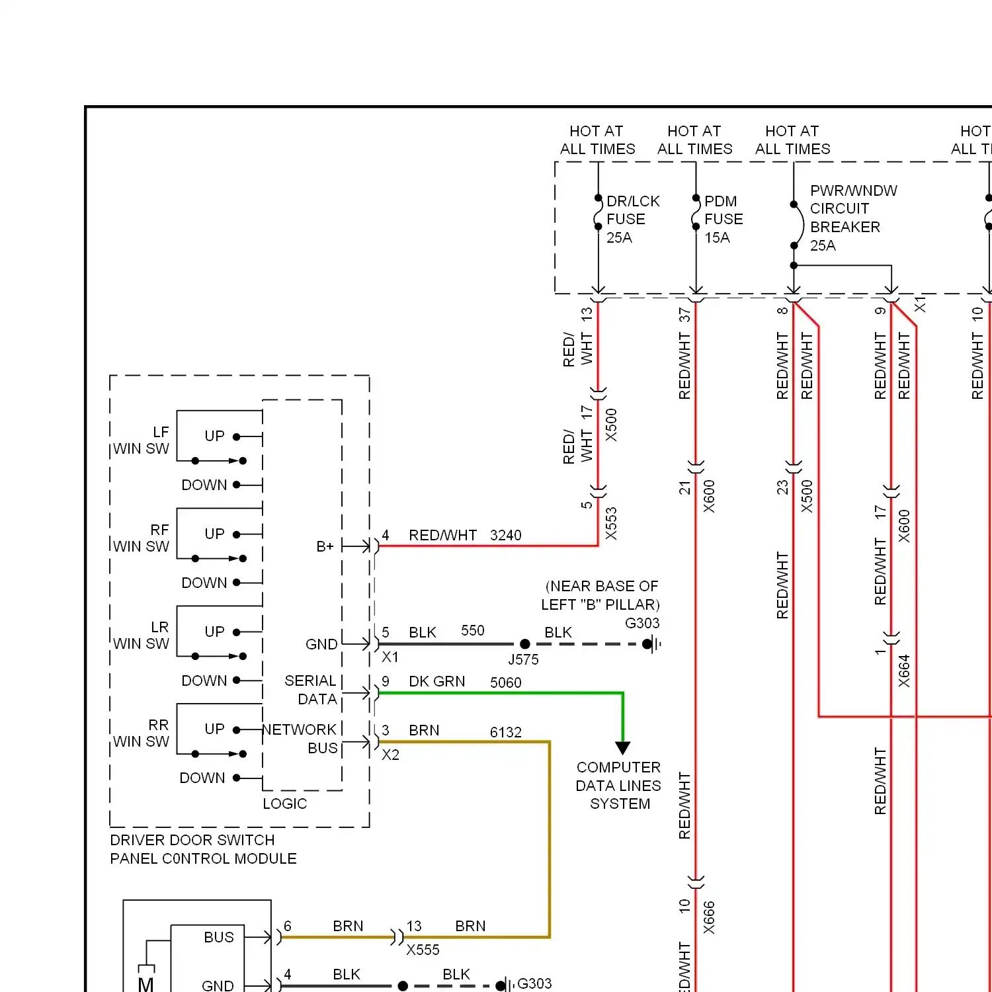The width and height of the screenshot is (992, 992).
Task: Select the X666 connector label
Action: pos(709,917)
